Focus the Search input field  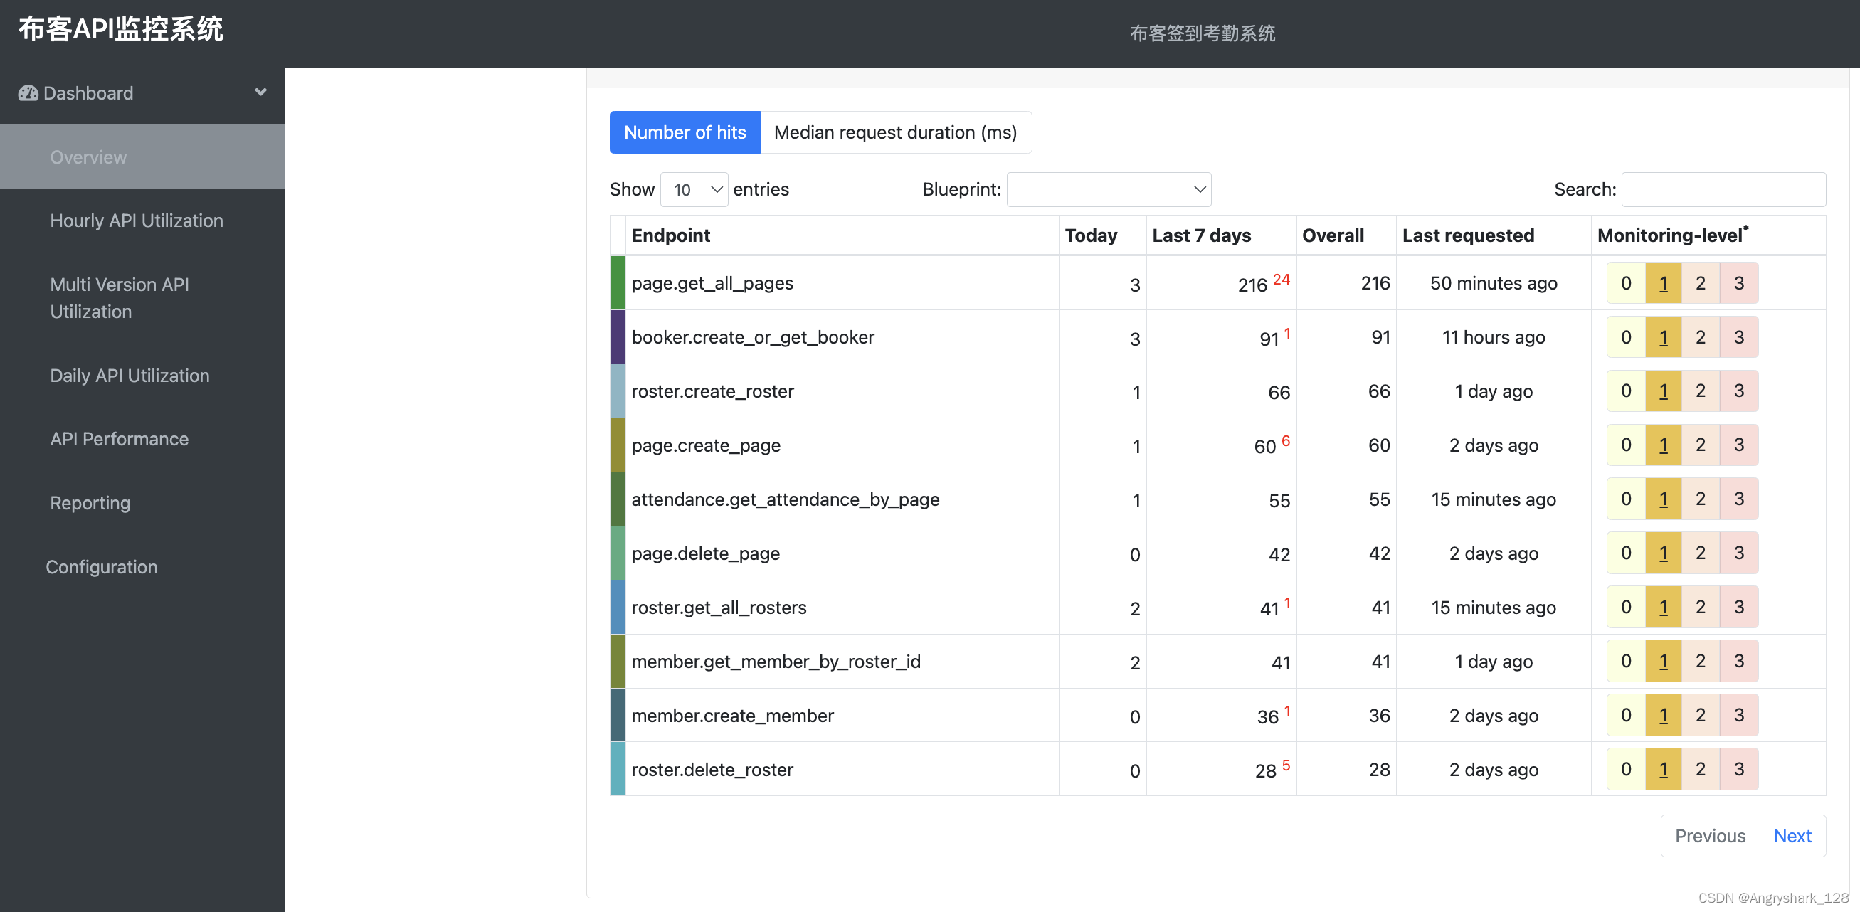1723,190
